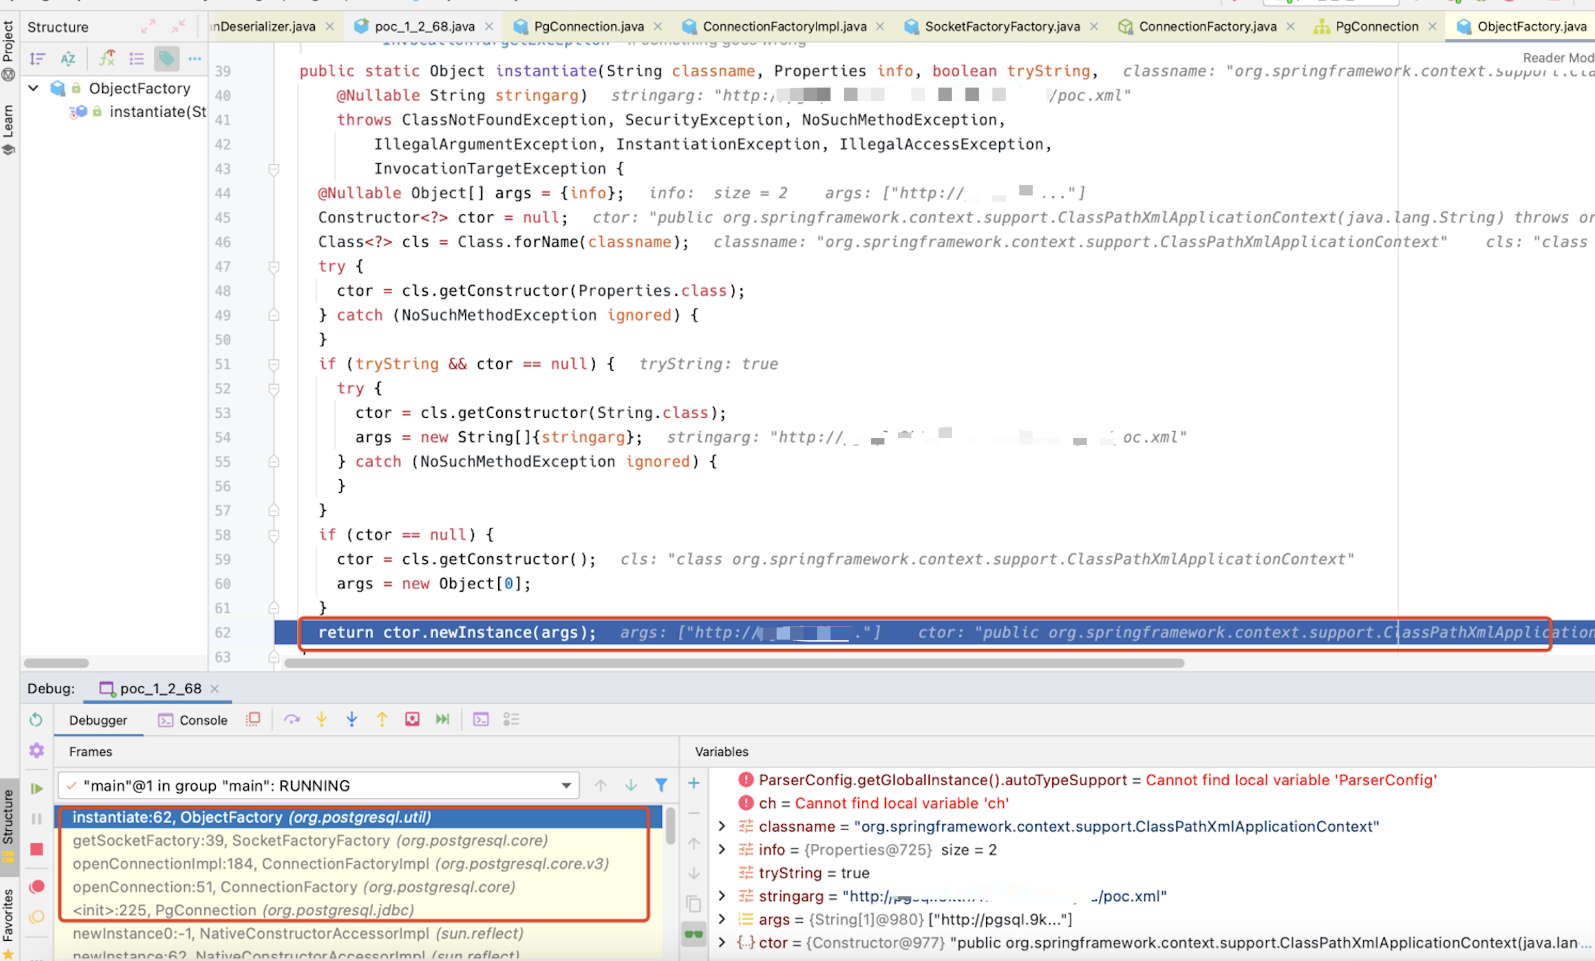Open the Evaluate Expression icon
The width and height of the screenshot is (1595, 961).
point(481,720)
